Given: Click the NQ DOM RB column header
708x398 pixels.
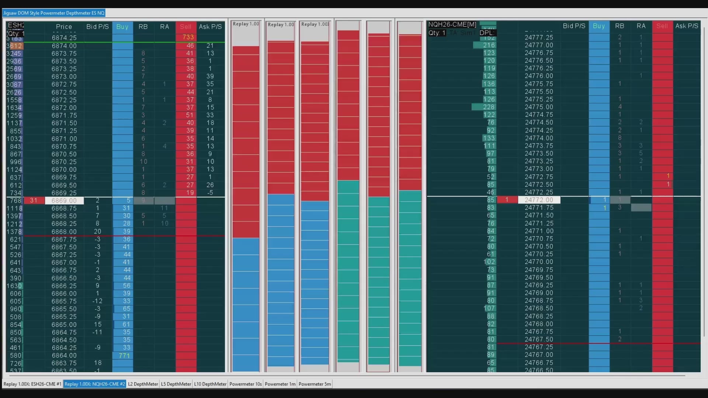Looking at the screenshot, I should click(x=619, y=26).
